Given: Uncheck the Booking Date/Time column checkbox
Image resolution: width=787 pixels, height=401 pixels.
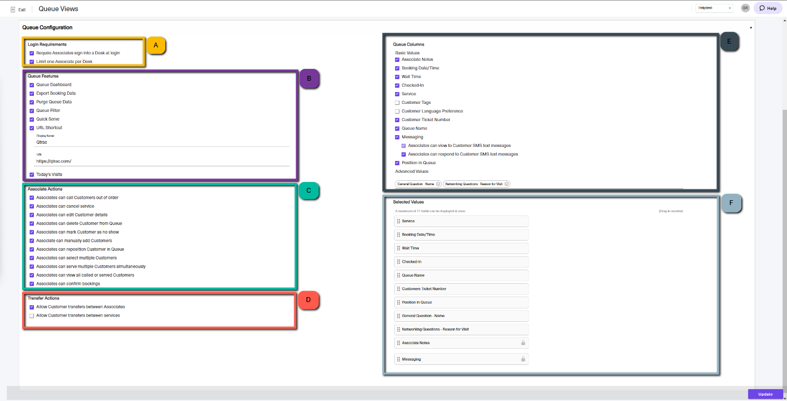Looking at the screenshot, I should tap(397, 68).
